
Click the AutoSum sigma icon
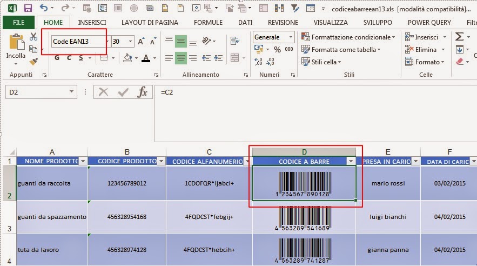[x=459, y=37]
